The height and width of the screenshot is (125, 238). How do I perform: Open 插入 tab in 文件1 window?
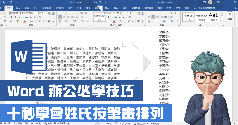[x=18, y=8]
